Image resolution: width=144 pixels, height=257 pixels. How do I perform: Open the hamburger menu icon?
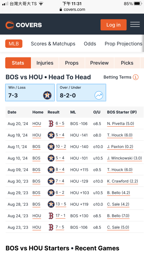pos(135,25)
